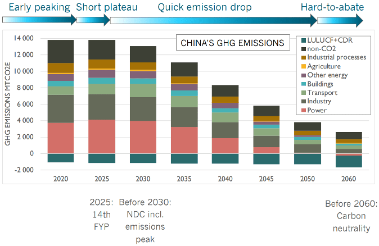Click the Power legend swatch
Viewport: 379px width, 246px height.
click(304, 110)
